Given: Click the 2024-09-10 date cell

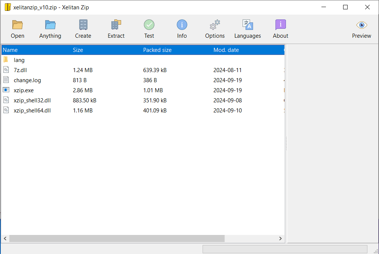Looking at the screenshot, I should [228, 111].
